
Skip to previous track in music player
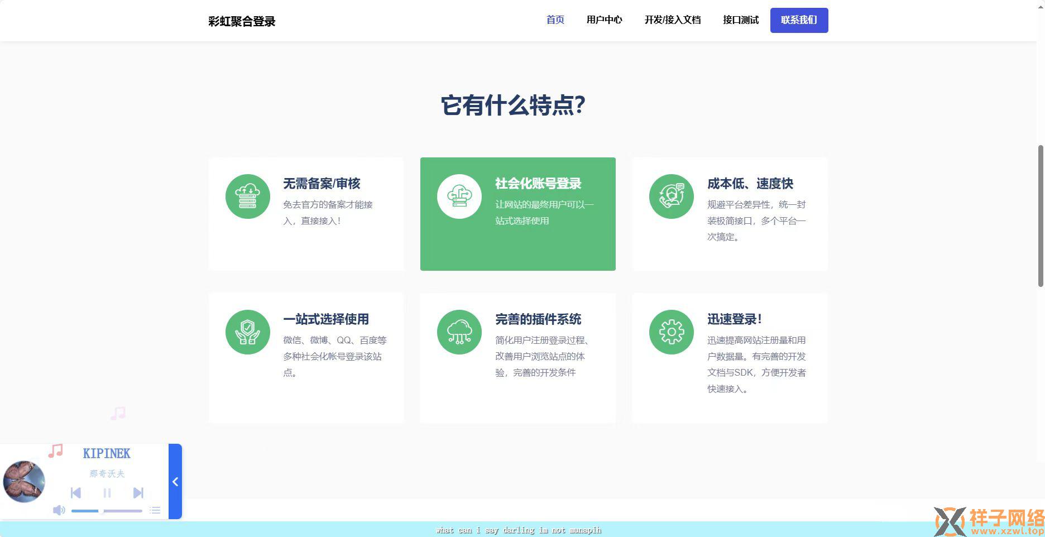(x=76, y=493)
